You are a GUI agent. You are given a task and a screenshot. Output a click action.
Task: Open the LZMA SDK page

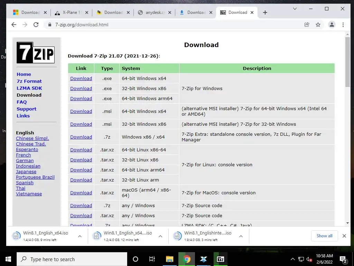pos(29,88)
